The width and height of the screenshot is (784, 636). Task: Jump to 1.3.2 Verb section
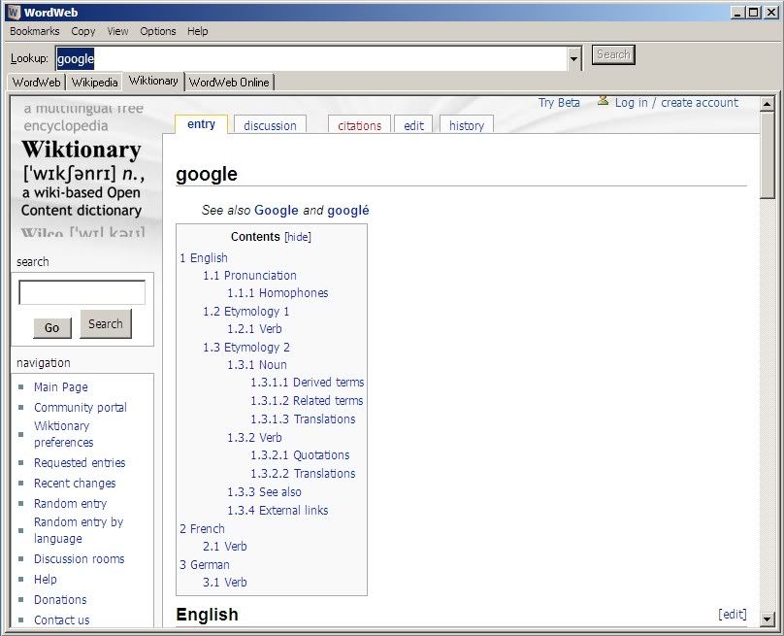pyautogui.click(x=254, y=437)
